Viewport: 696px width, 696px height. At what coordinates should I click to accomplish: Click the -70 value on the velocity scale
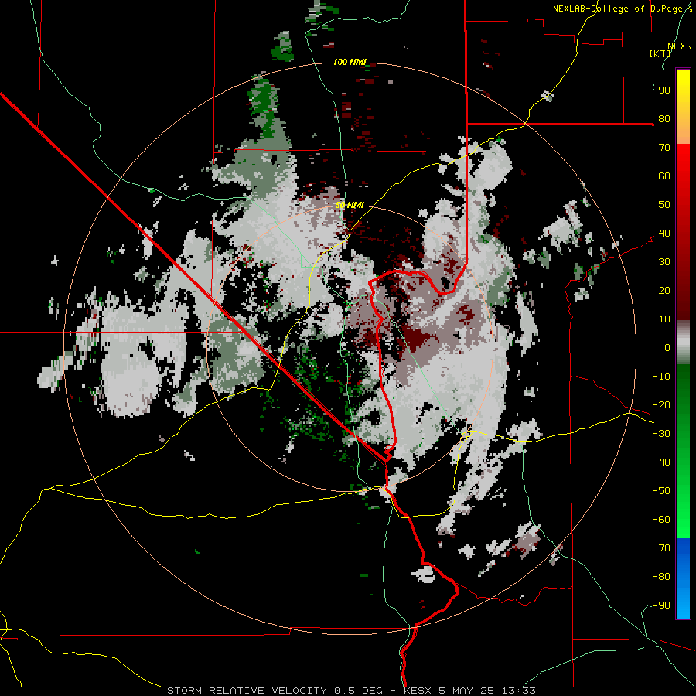[661, 548]
